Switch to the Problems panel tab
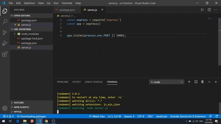Image resolution: width=221 pixels, height=124 pixels. [63, 82]
